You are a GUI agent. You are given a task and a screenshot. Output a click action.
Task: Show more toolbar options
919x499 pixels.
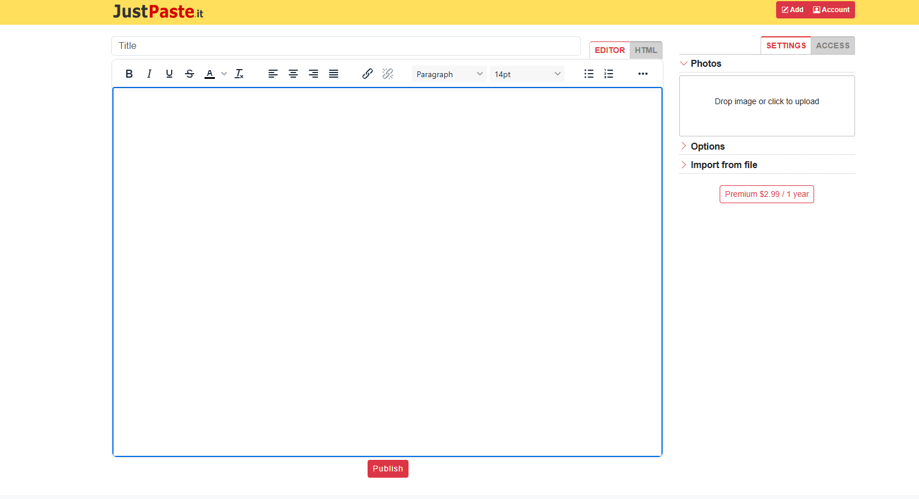643,74
